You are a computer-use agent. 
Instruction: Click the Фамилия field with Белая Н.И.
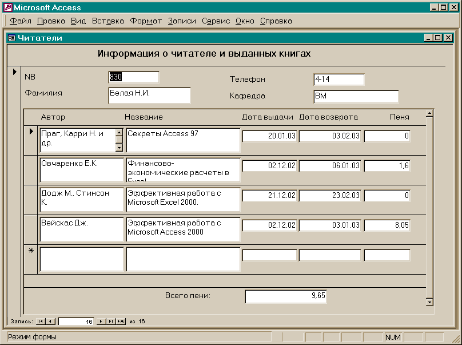coord(149,95)
